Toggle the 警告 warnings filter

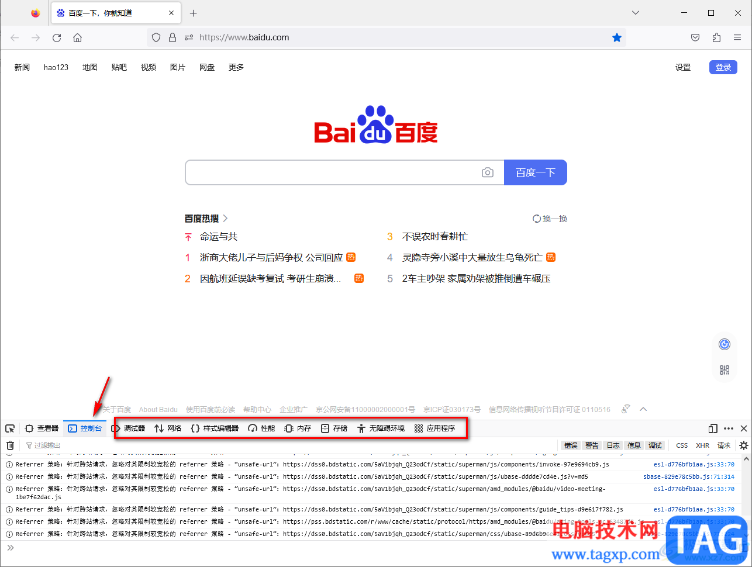pyautogui.click(x=592, y=445)
